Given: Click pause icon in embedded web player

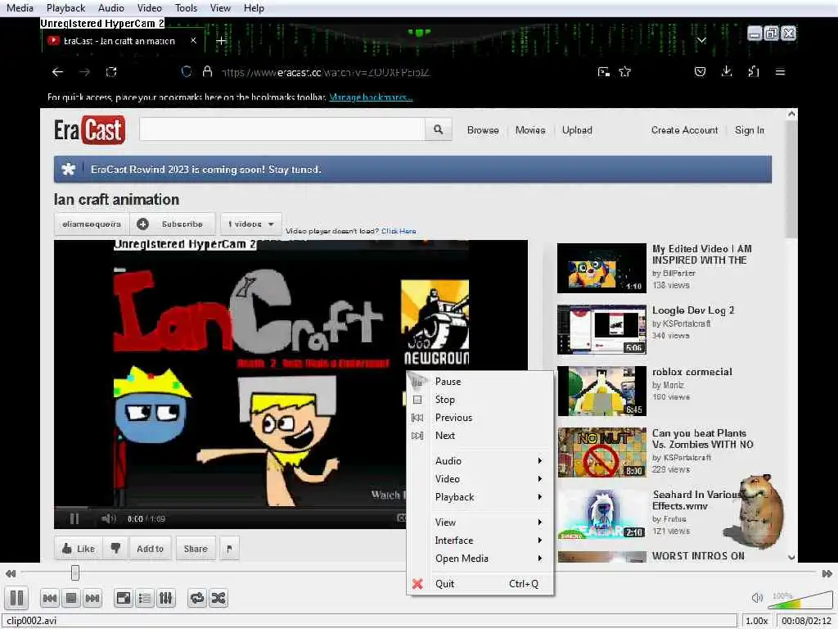Looking at the screenshot, I should [x=74, y=518].
